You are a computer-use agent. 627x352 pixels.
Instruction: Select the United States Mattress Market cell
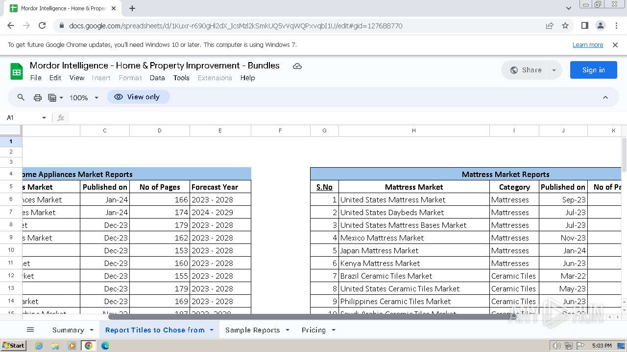(x=414, y=199)
